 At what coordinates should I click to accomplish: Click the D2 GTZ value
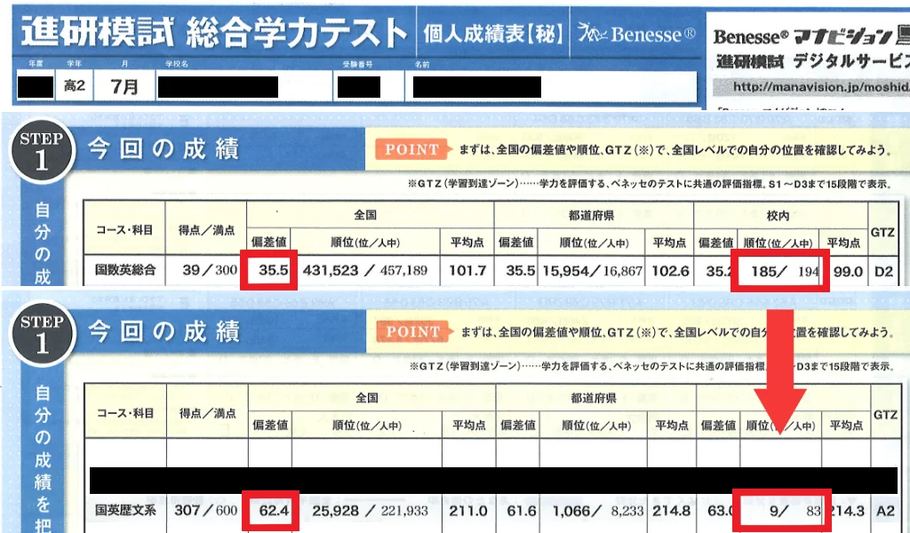(x=883, y=272)
